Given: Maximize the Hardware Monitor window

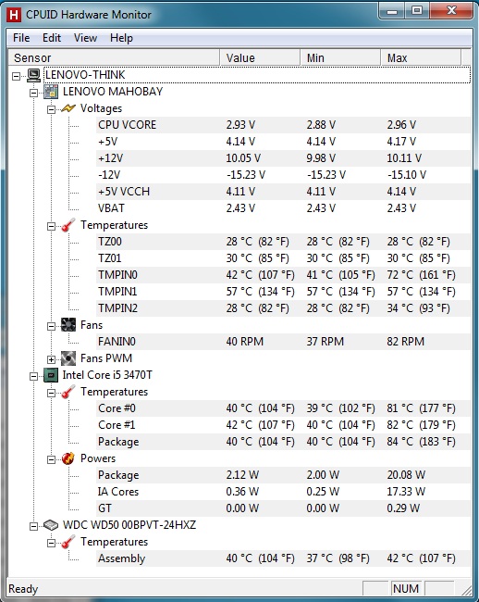Looking at the screenshot, I should pyautogui.click(x=417, y=11).
